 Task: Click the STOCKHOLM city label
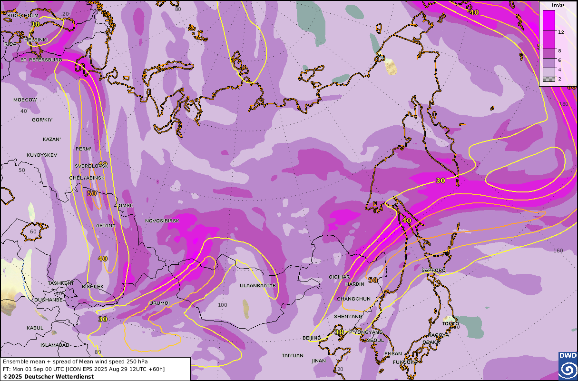[x=22, y=16]
